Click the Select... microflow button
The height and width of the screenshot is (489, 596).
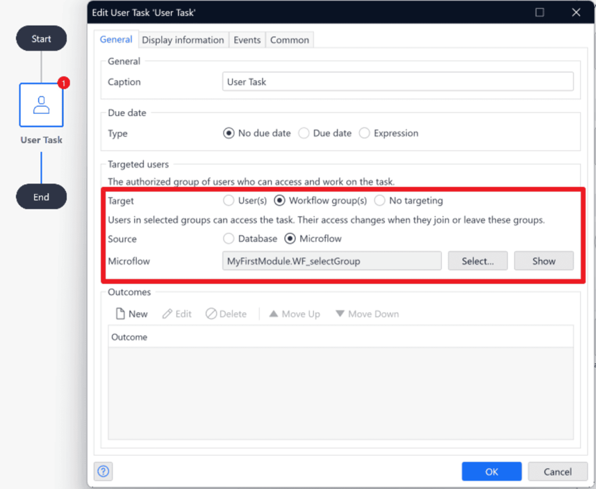tap(478, 261)
